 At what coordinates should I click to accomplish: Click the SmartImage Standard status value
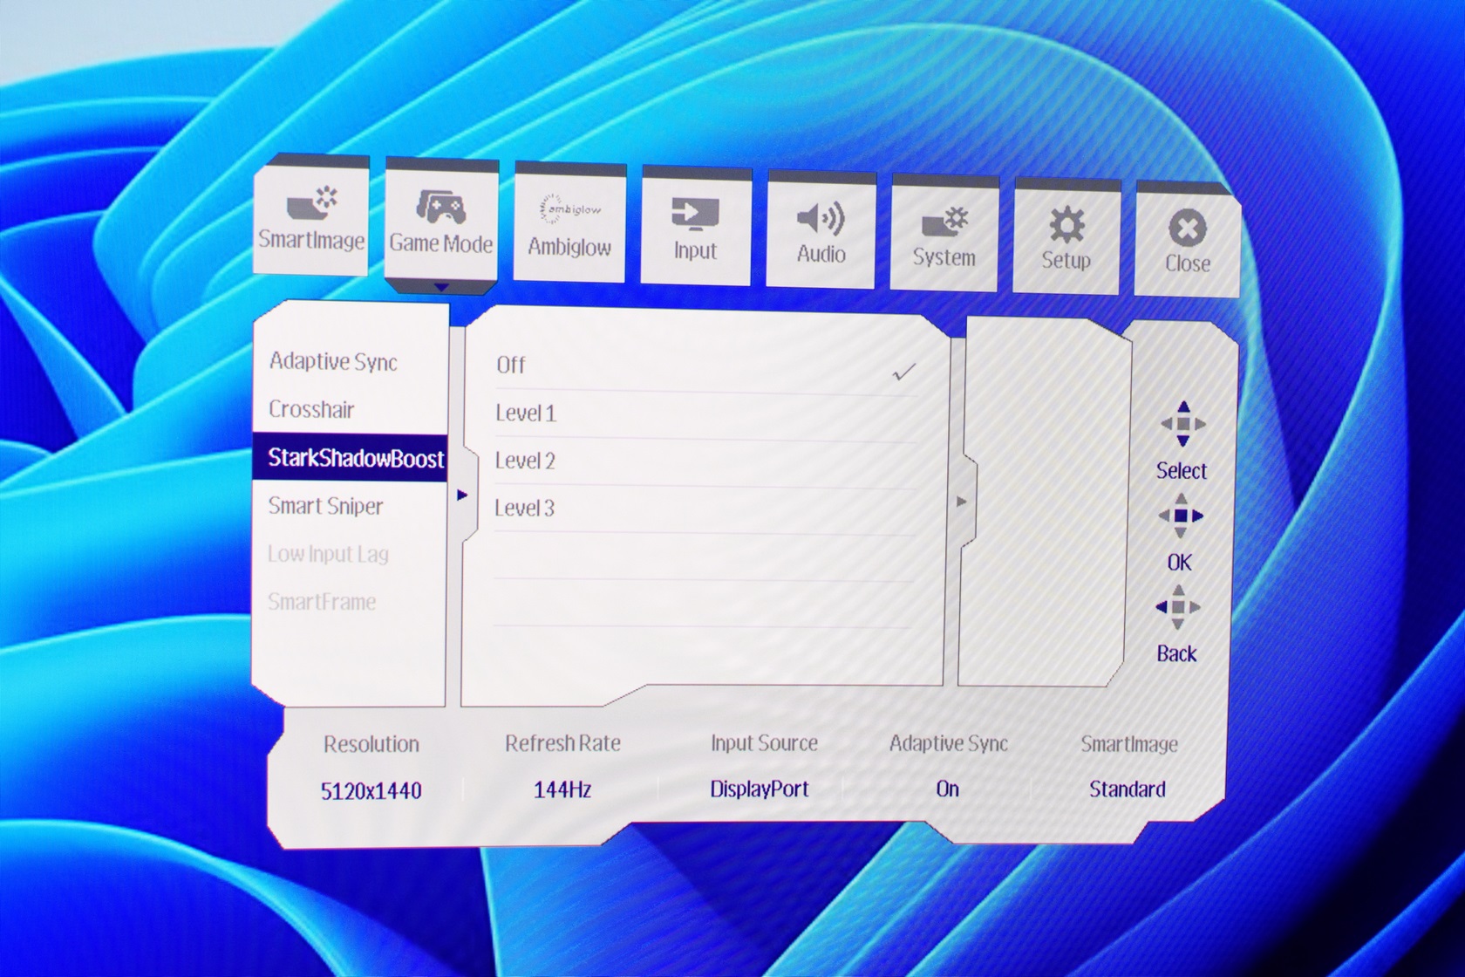coord(1127,789)
